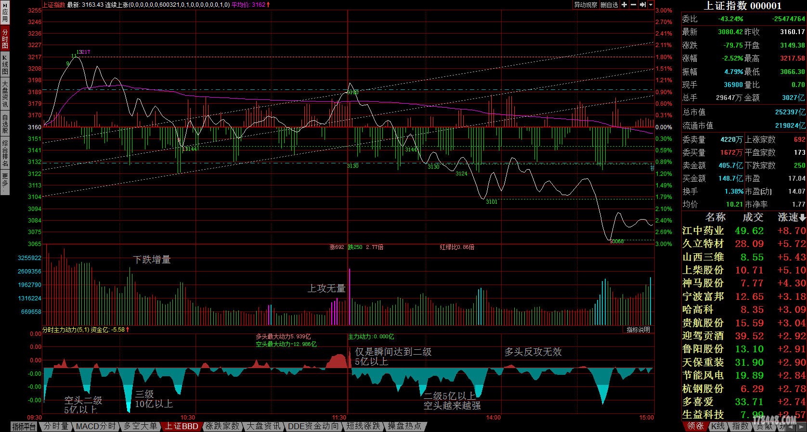The image size is (807, 432).
Task: Switch to the 操盘热点 tab
Action: coord(404,426)
